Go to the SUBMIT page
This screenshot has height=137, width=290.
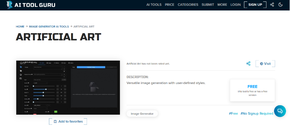pyautogui.click(x=208, y=5)
